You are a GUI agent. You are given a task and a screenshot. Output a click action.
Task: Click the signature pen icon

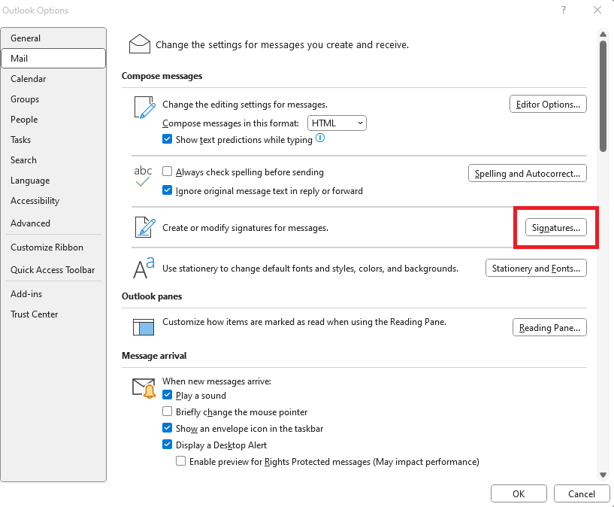pos(145,227)
